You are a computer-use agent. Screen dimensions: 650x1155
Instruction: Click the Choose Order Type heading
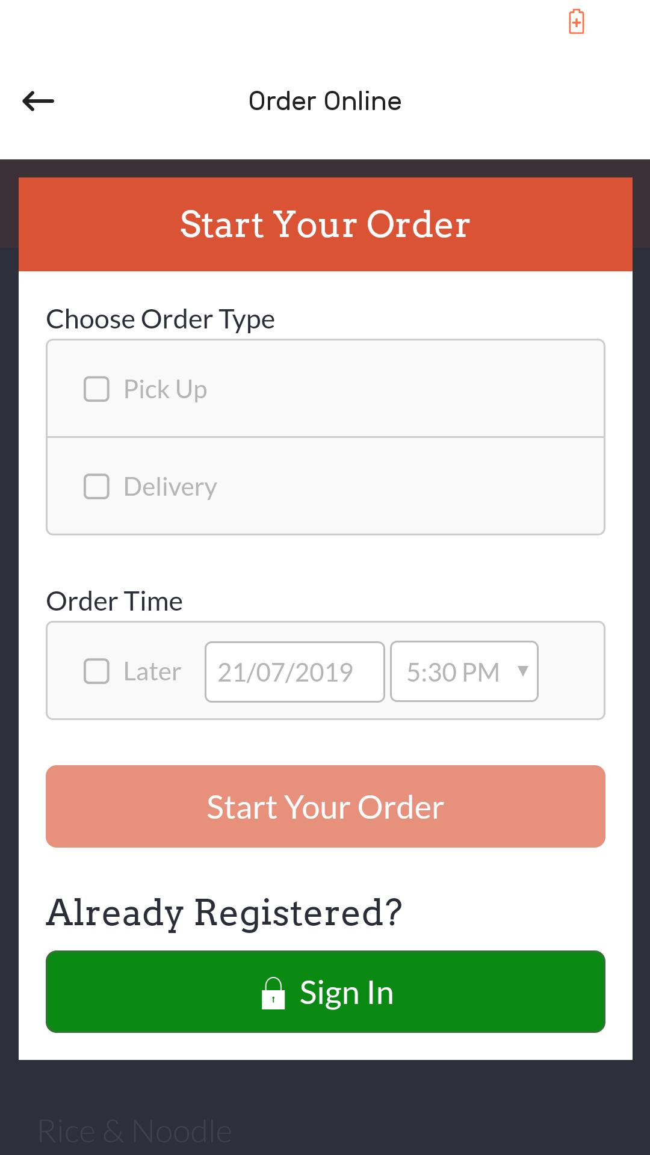click(x=161, y=319)
